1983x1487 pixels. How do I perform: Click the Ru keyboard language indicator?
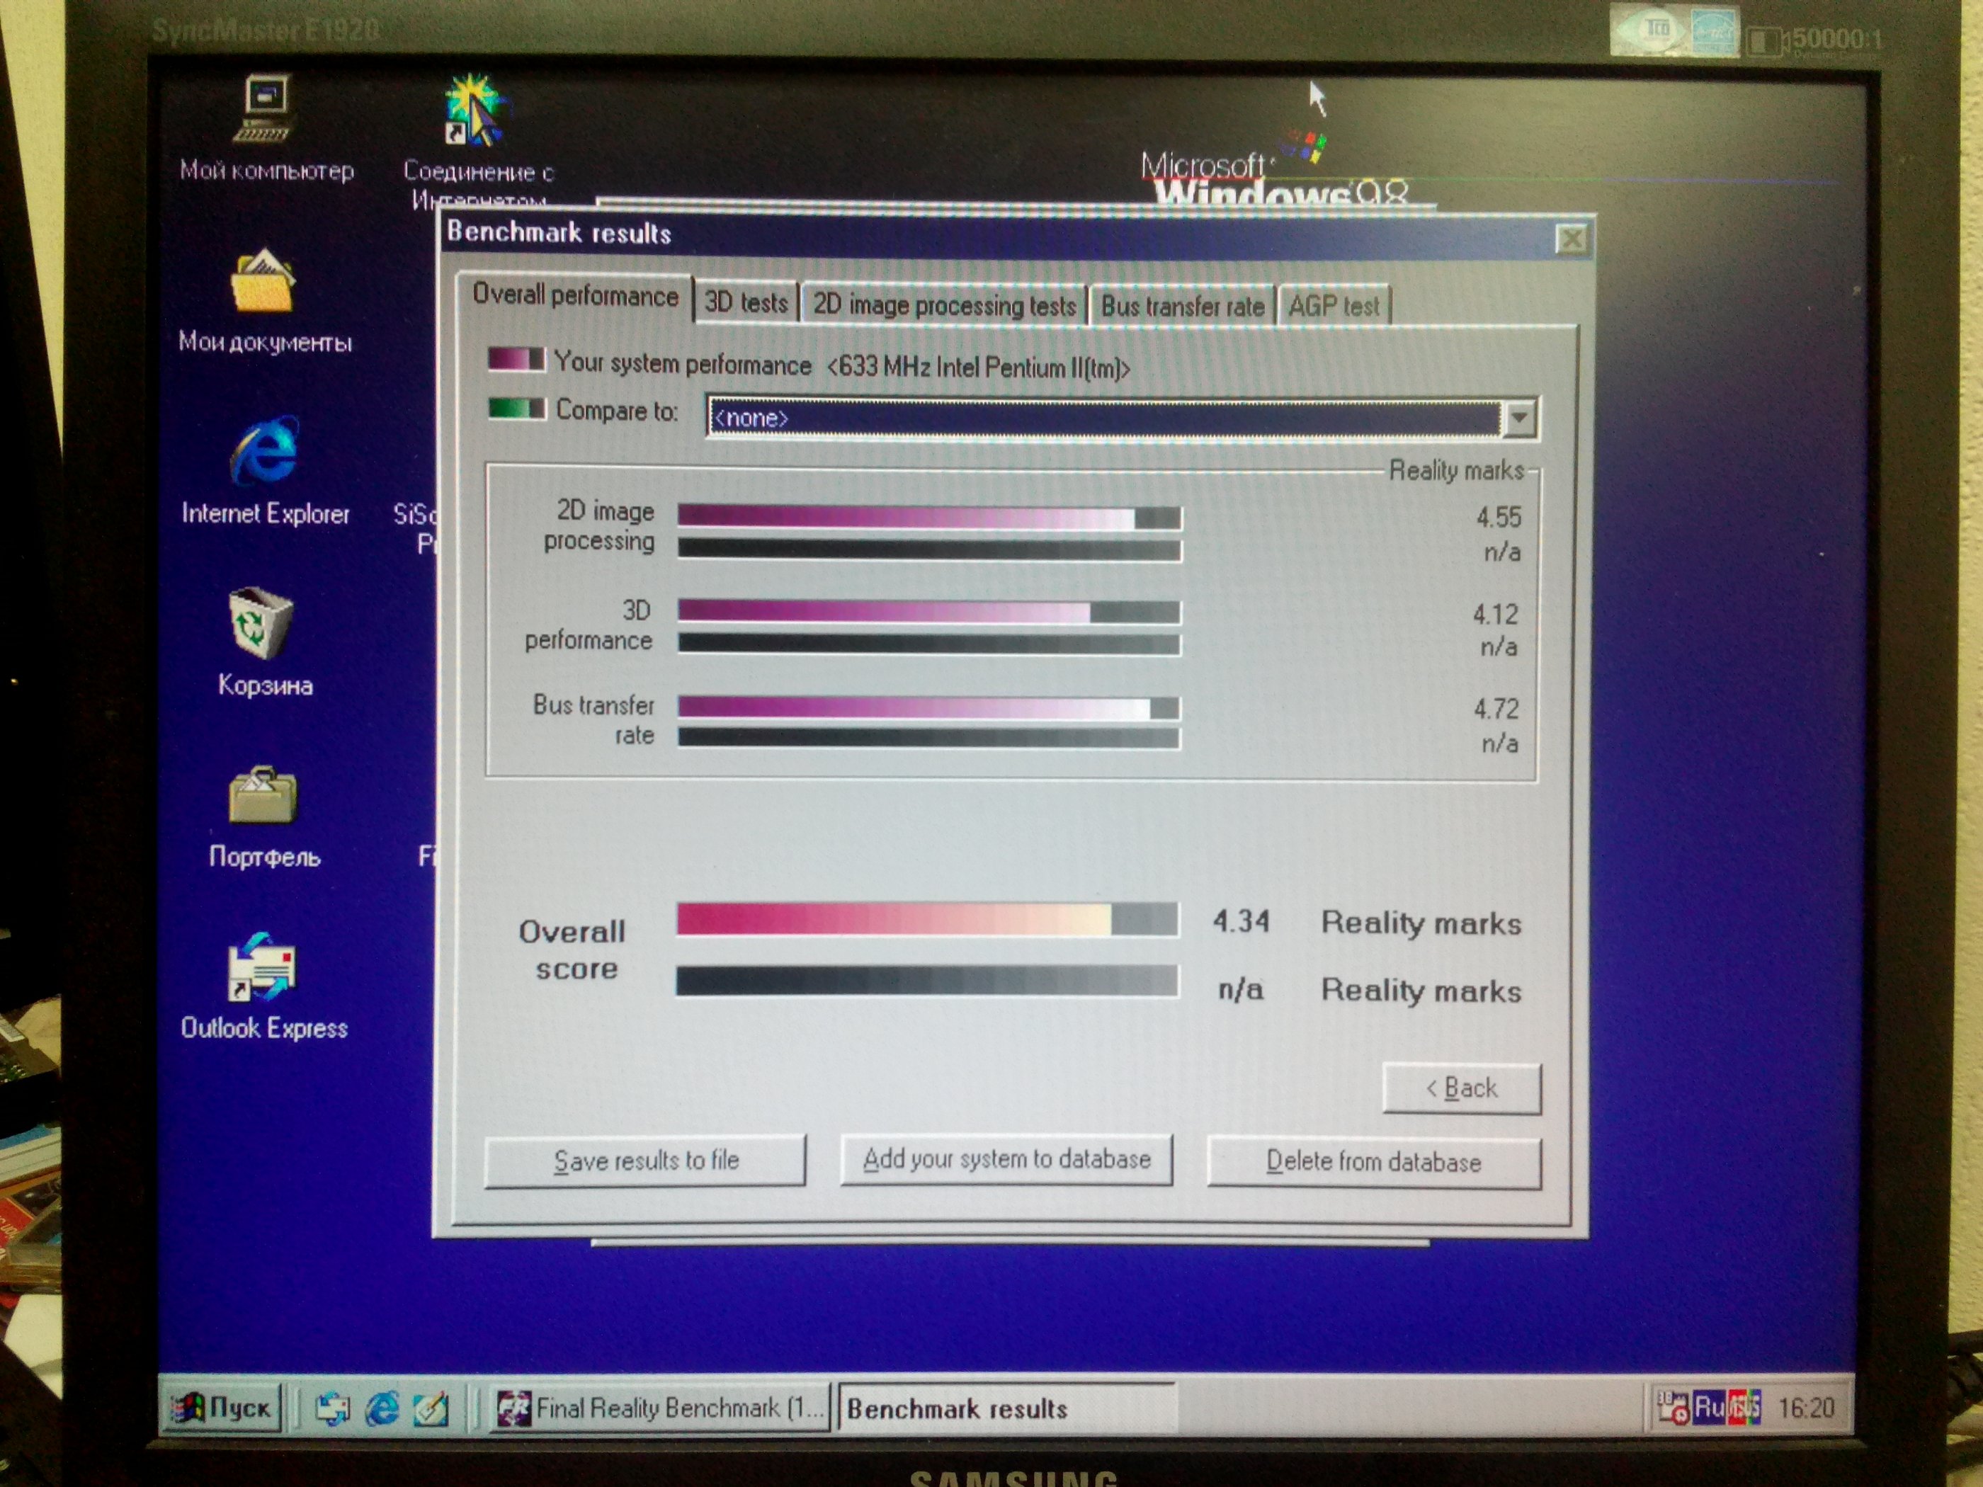(1709, 1407)
